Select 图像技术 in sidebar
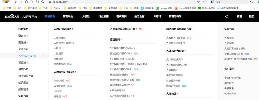The width and height of the screenshot is (259, 100). [23, 42]
